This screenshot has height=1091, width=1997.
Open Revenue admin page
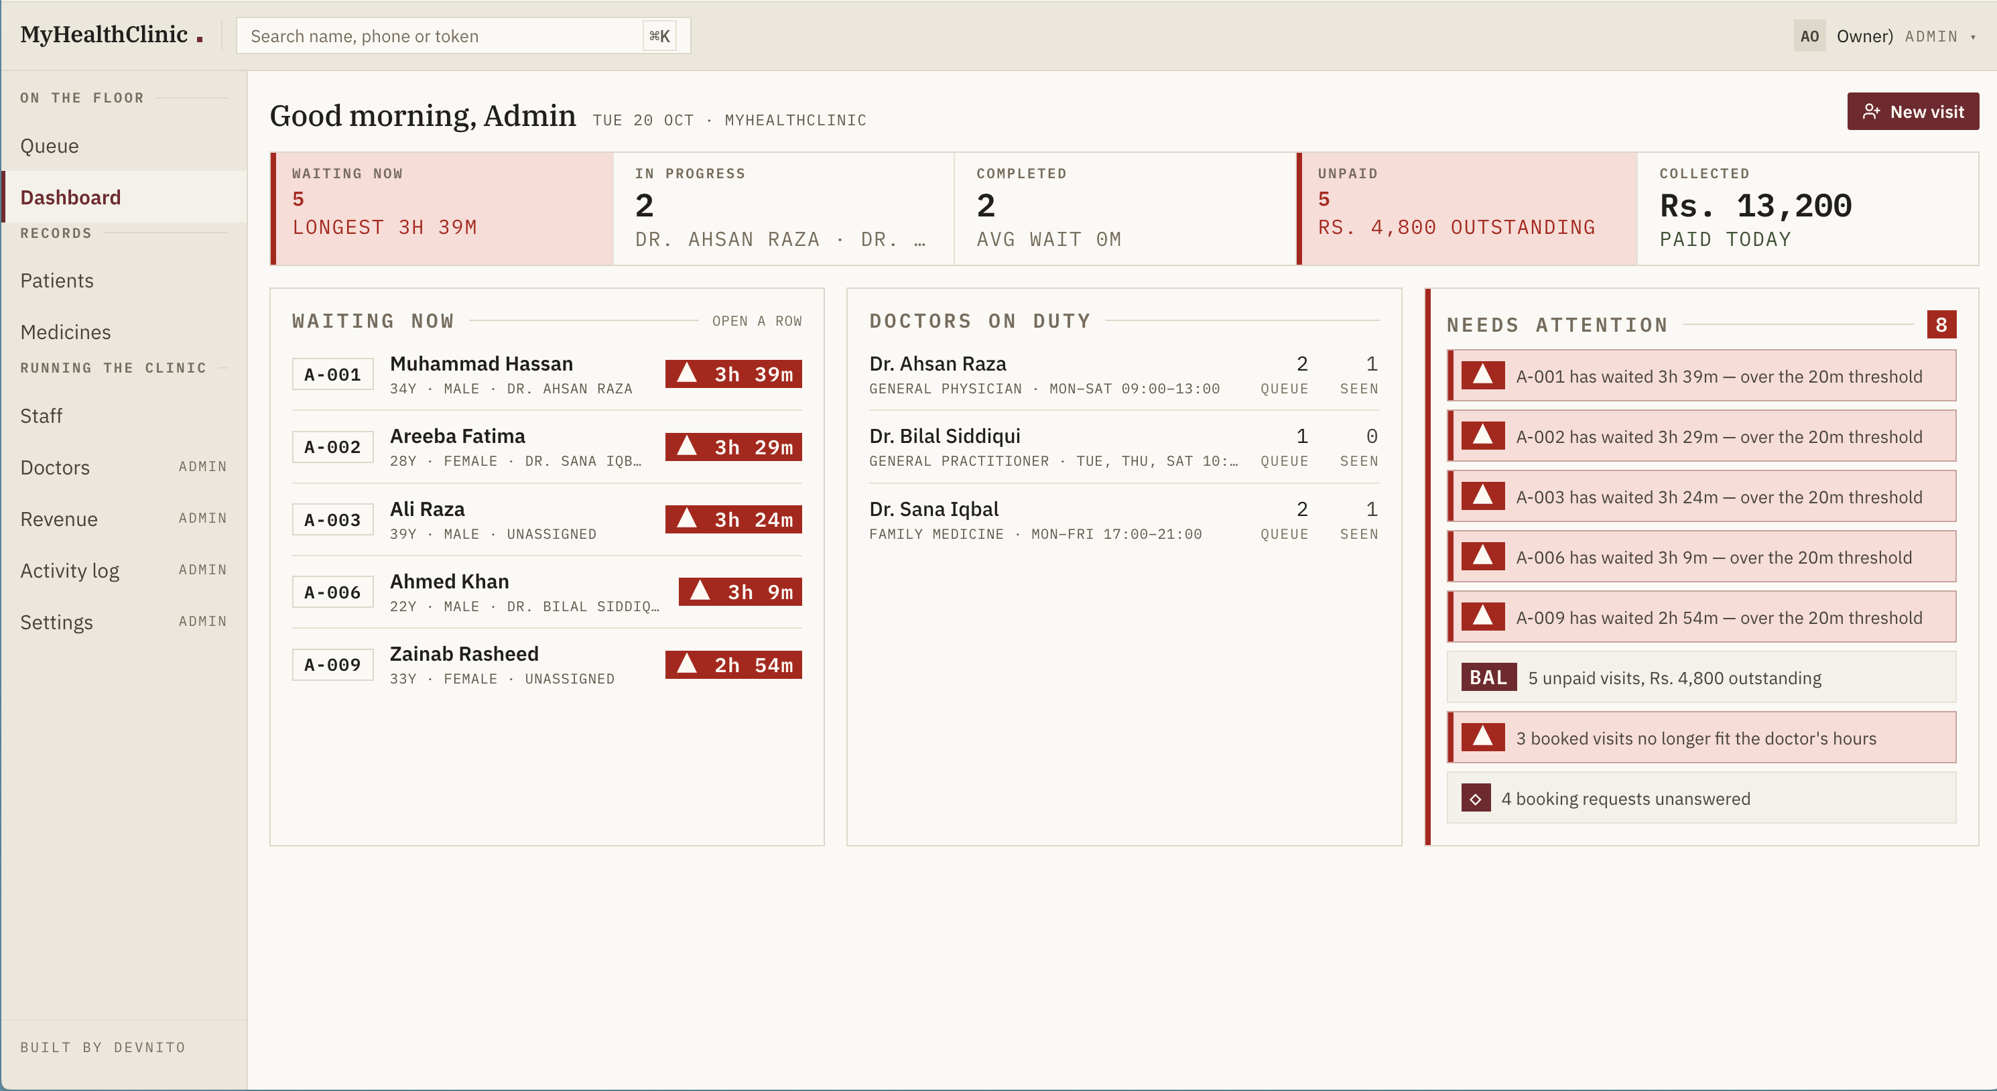point(124,519)
